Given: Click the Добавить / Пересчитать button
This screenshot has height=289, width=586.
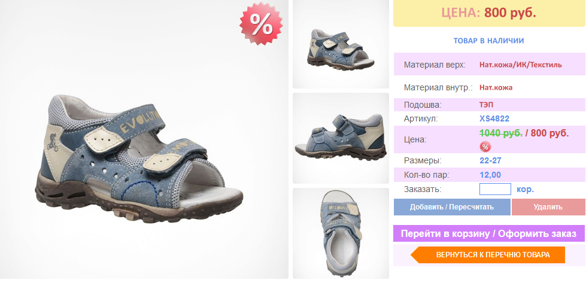Looking at the screenshot, I should coord(452,207).
